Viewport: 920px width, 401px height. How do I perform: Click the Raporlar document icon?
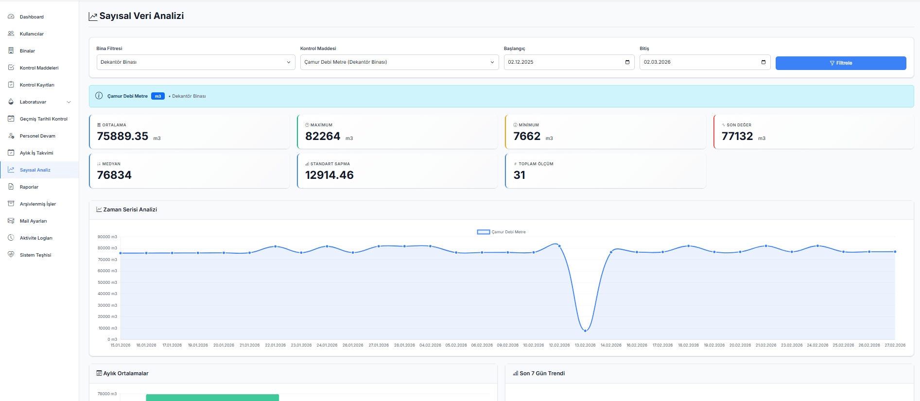[11, 187]
